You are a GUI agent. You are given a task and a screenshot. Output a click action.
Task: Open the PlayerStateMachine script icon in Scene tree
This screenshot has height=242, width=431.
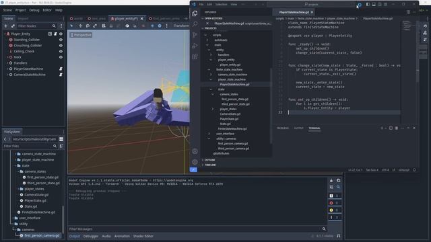[61, 69]
